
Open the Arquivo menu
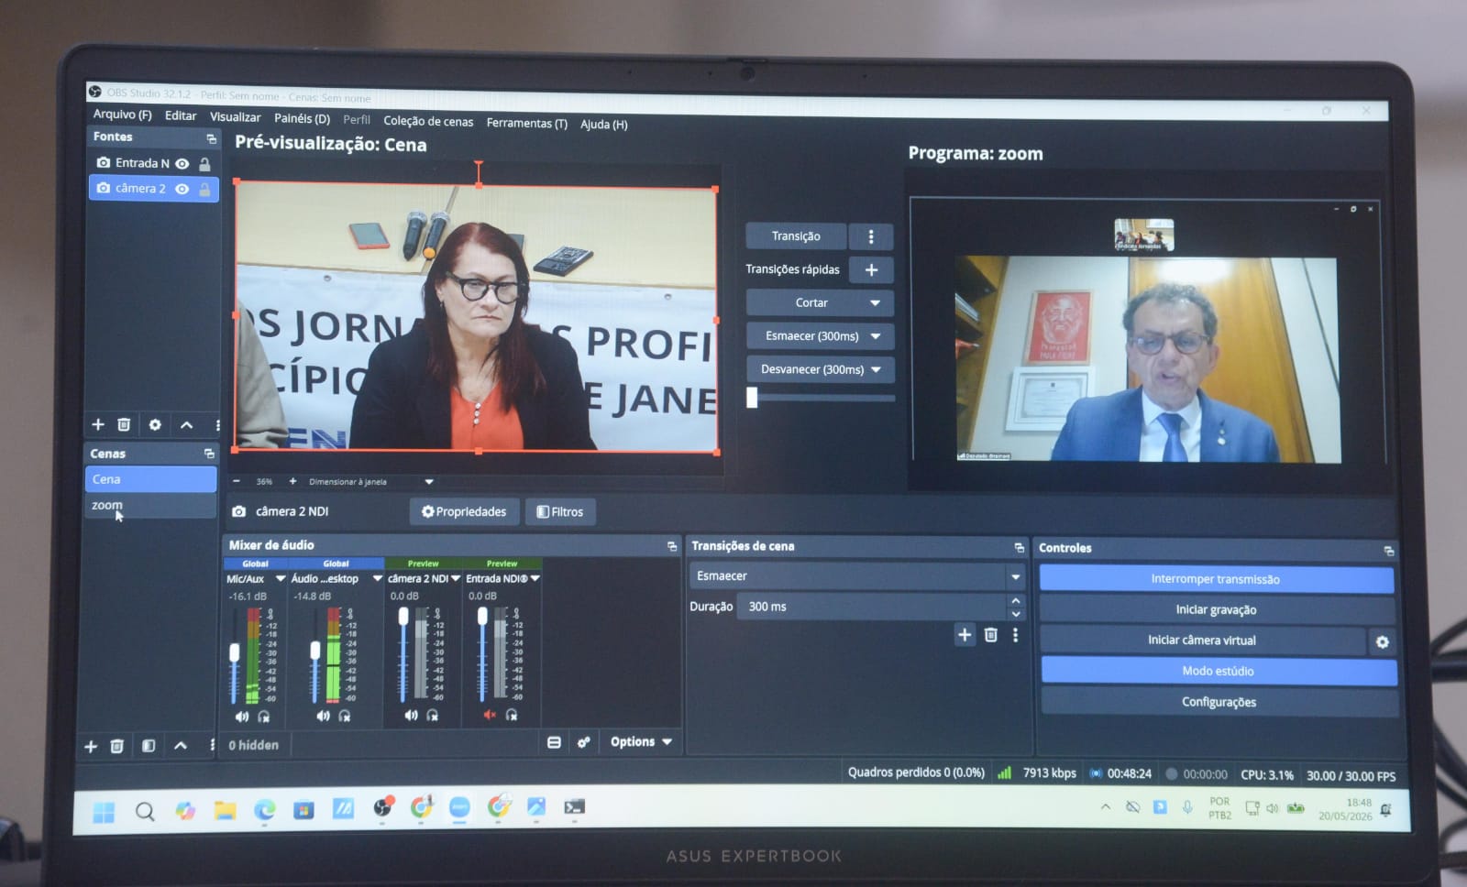(122, 115)
